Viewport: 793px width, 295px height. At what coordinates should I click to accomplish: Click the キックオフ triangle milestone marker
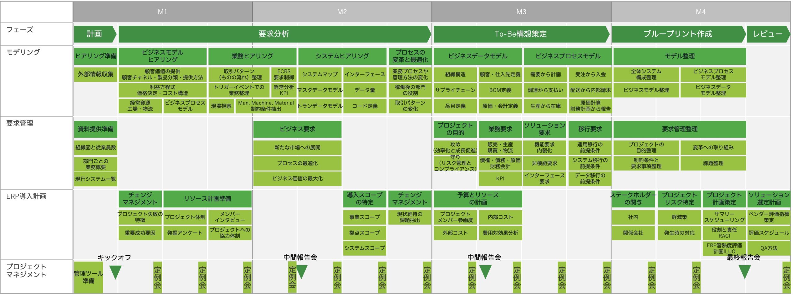click(115, 272)
